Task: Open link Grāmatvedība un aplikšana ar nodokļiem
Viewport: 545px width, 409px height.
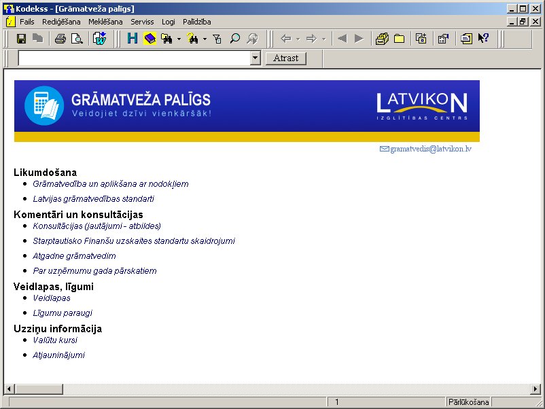Action: tap(111, 184)
